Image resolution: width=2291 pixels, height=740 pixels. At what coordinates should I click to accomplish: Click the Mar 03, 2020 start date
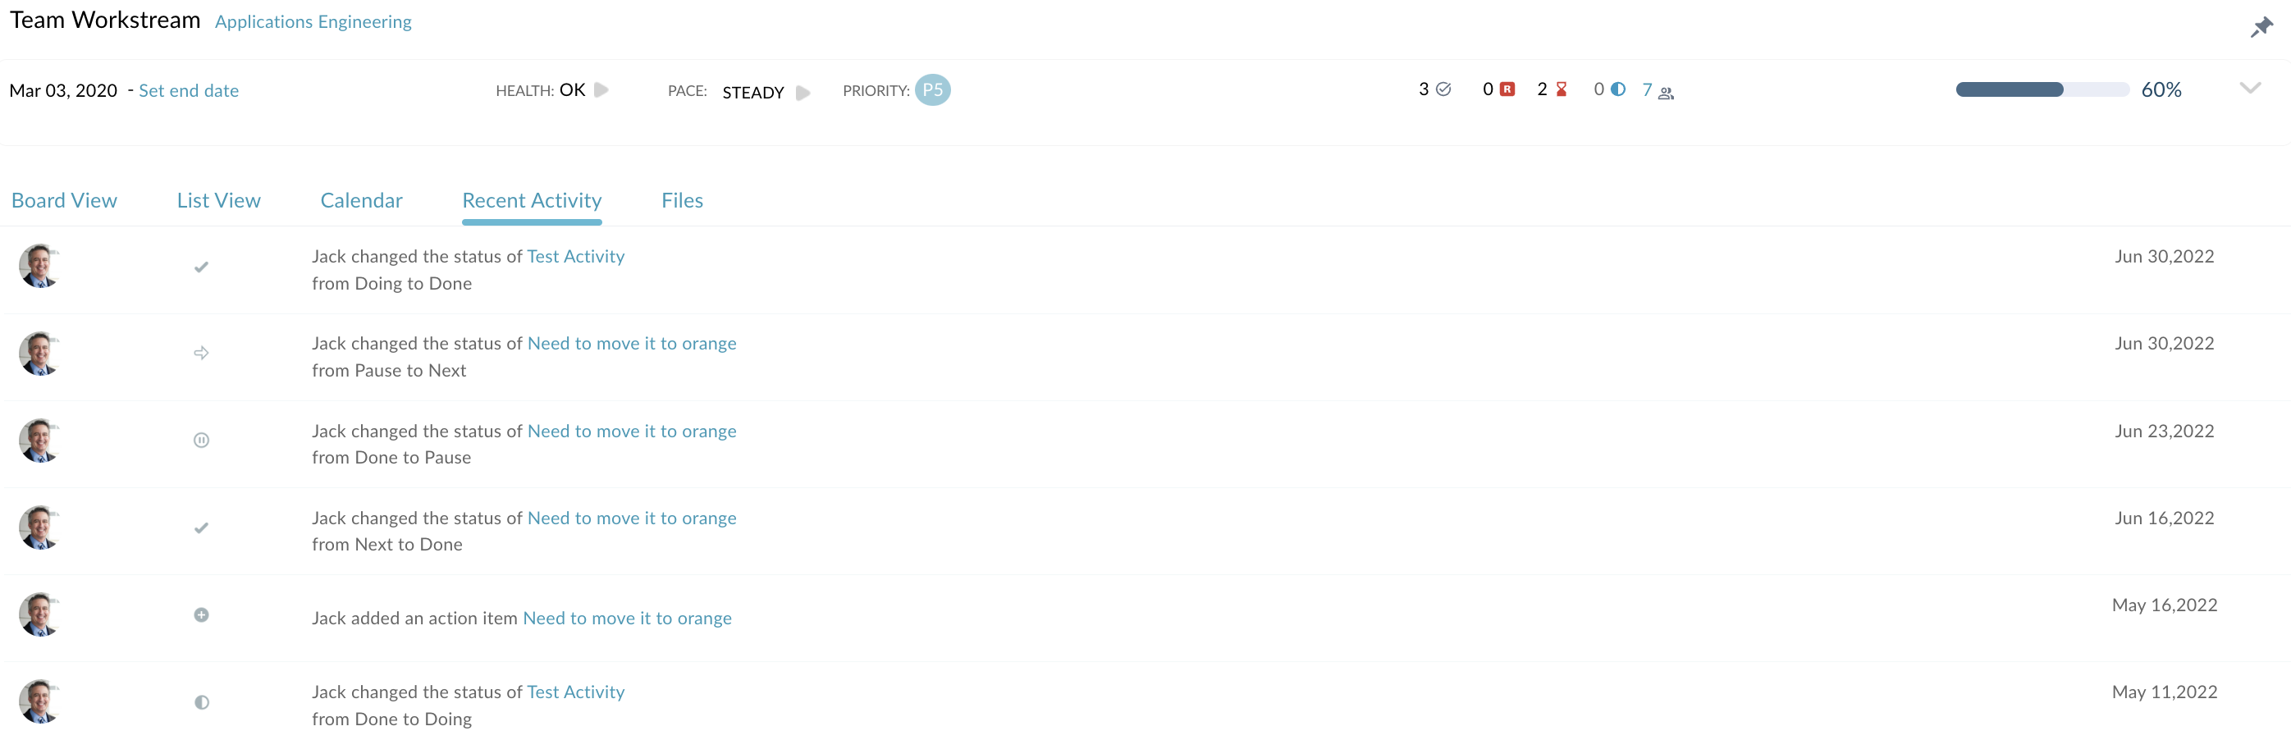coord(63,91)
